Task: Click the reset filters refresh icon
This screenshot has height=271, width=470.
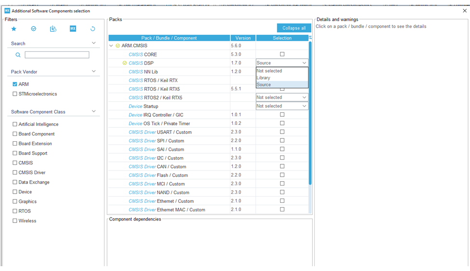Action: tap(93, 29)
